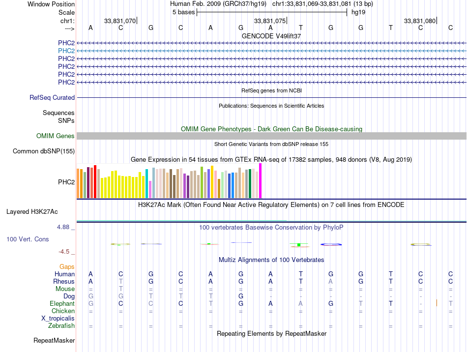
Task: Click the Sequences SNPs track label
Action: [58, 117]
